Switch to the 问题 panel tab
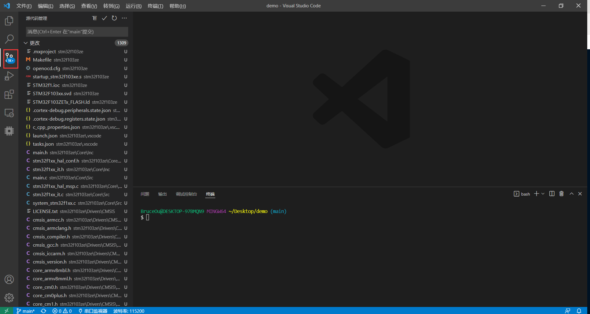Screen dimensions: 590x314 click(x=145, y=194)
